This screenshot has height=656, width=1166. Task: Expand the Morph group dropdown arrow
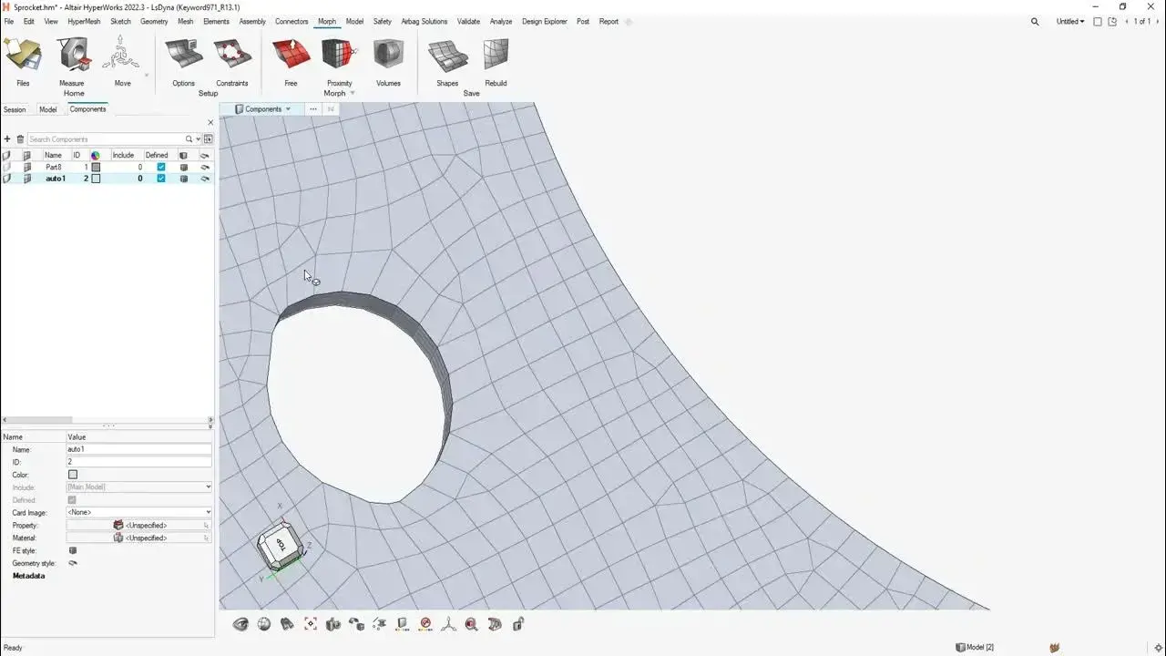click(x=353, y=93)
